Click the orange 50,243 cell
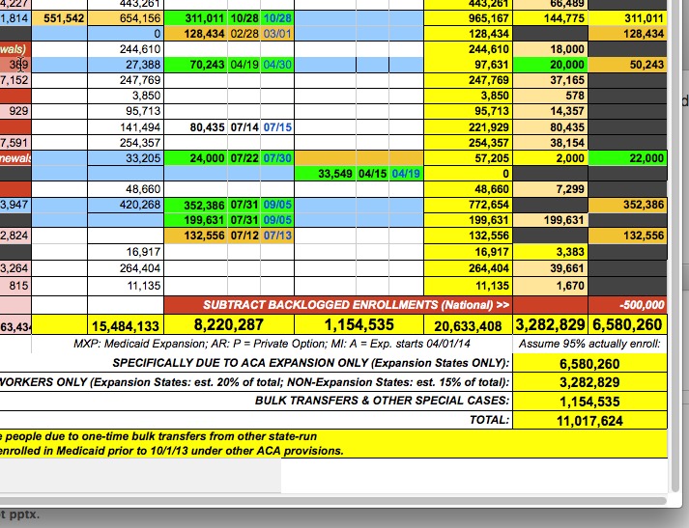The height and width of the screenshot is (528, 689). pos(627,64)
